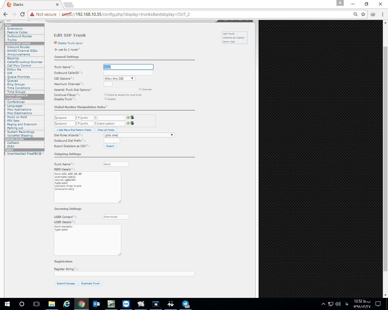Tick the Disable Trunk checkbox
The width and height of the screenshot is (388, 310).
[106, 99]
